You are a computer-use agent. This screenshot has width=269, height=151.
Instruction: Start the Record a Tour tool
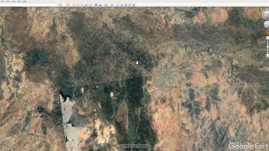pos(90,5)
